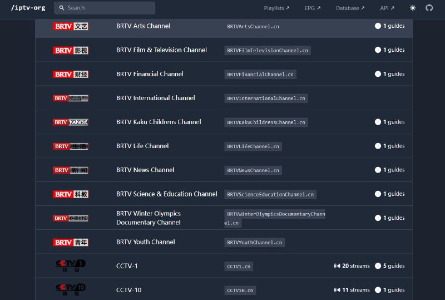
Task: Copy the BRTVKakuChildrensChannel.cn ID
Action: click(x=266, y=122)
